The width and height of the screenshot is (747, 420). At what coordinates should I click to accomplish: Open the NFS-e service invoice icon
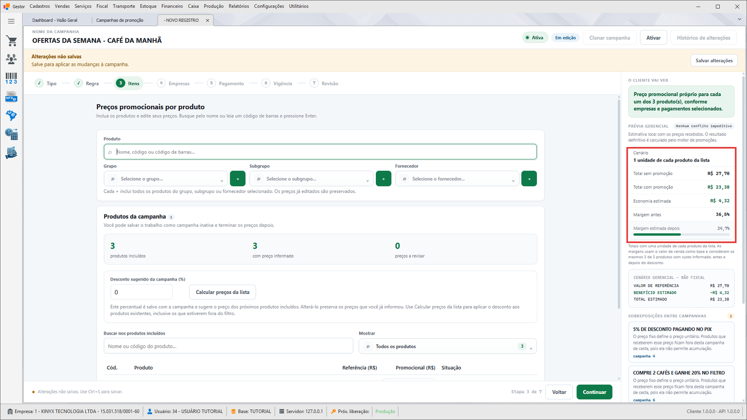click(x=11, y=97)
